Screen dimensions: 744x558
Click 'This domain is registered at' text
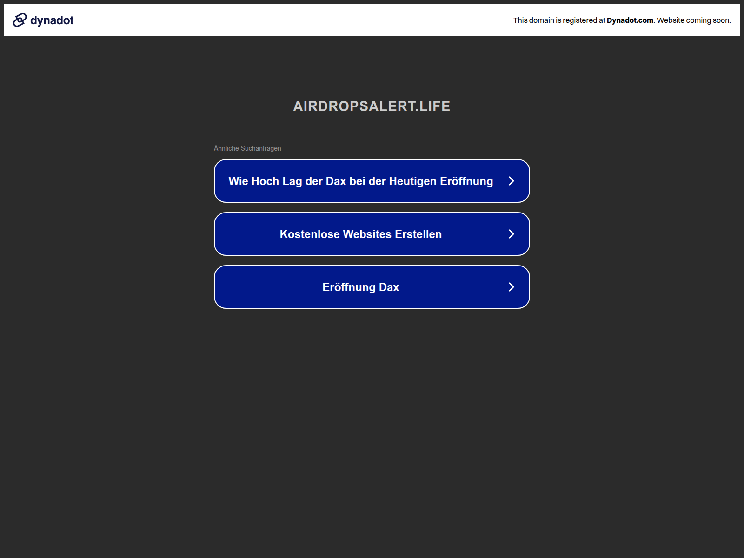click(x=559, y=20)
